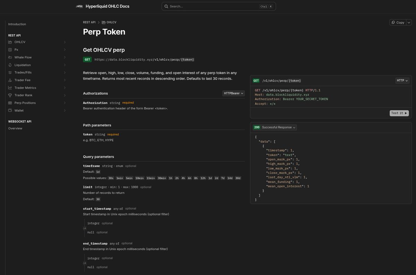Click the Get OHLCV perp heading
This screenshot has height=275, width=416.
click(104, 50)
